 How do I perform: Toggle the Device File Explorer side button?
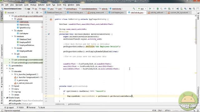tap(198, 95)
